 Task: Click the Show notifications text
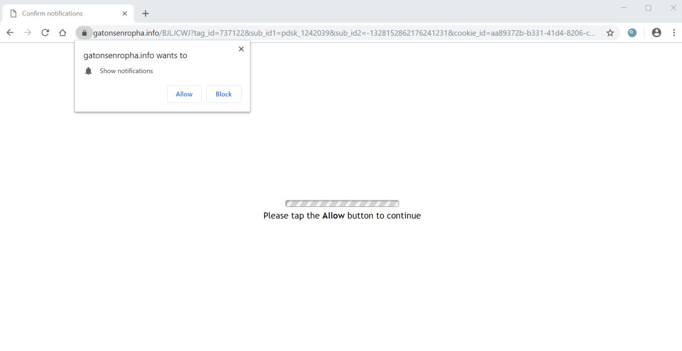(x=126, y=70)
